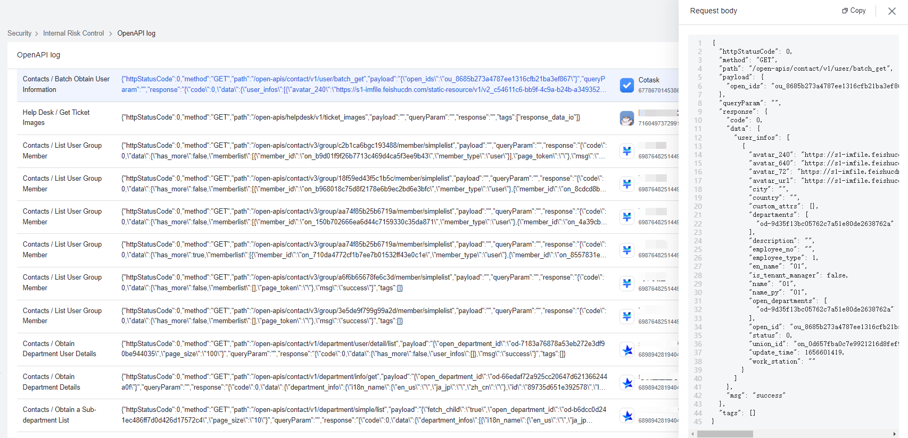Click the Request body horizontal scrollbar thumb
Screen dimensions: 908x438
(x=725, y=434)
